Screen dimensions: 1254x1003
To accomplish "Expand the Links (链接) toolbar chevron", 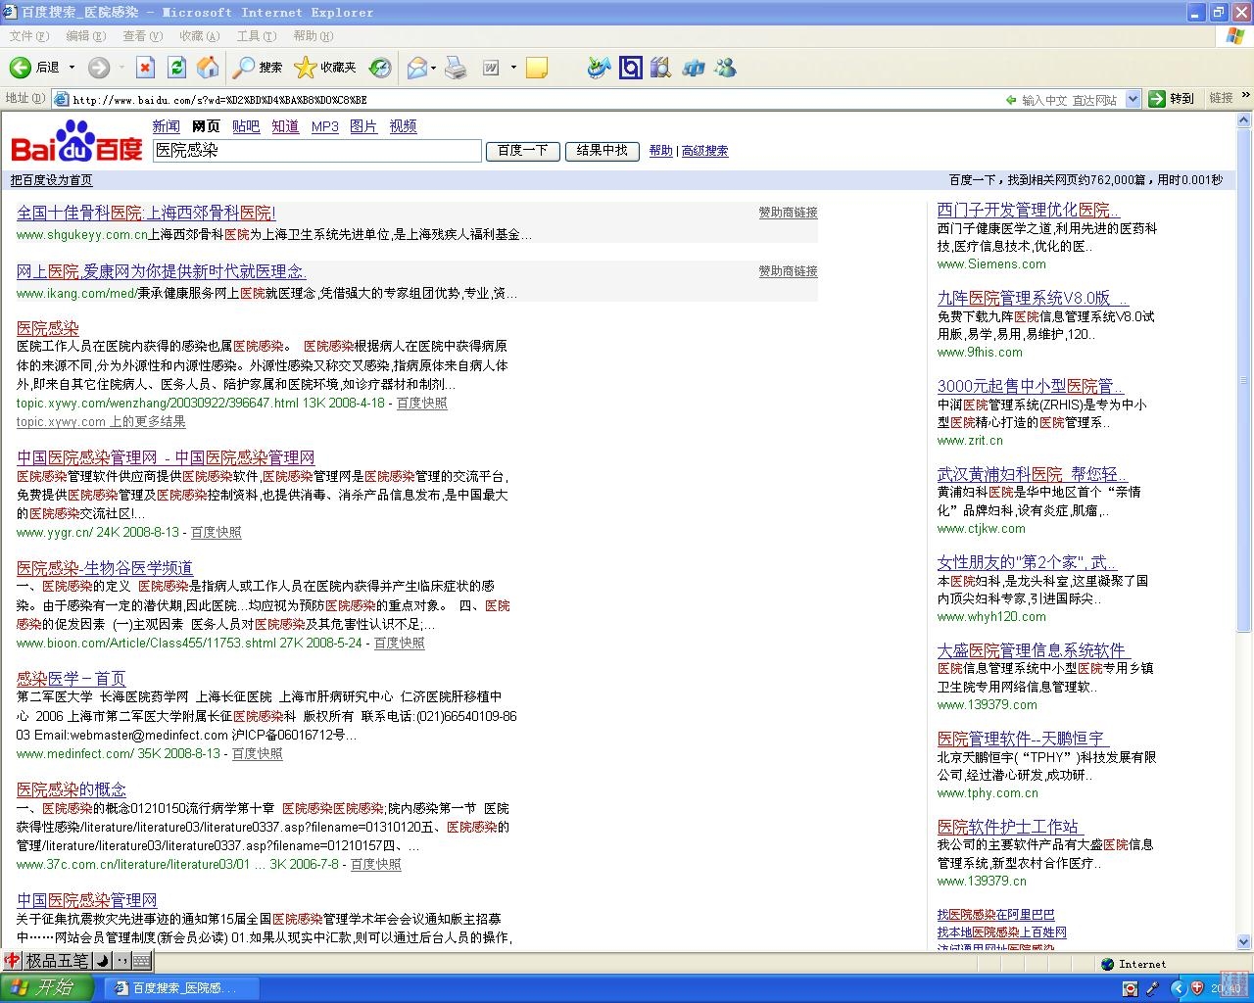I will coord(1246,96).
